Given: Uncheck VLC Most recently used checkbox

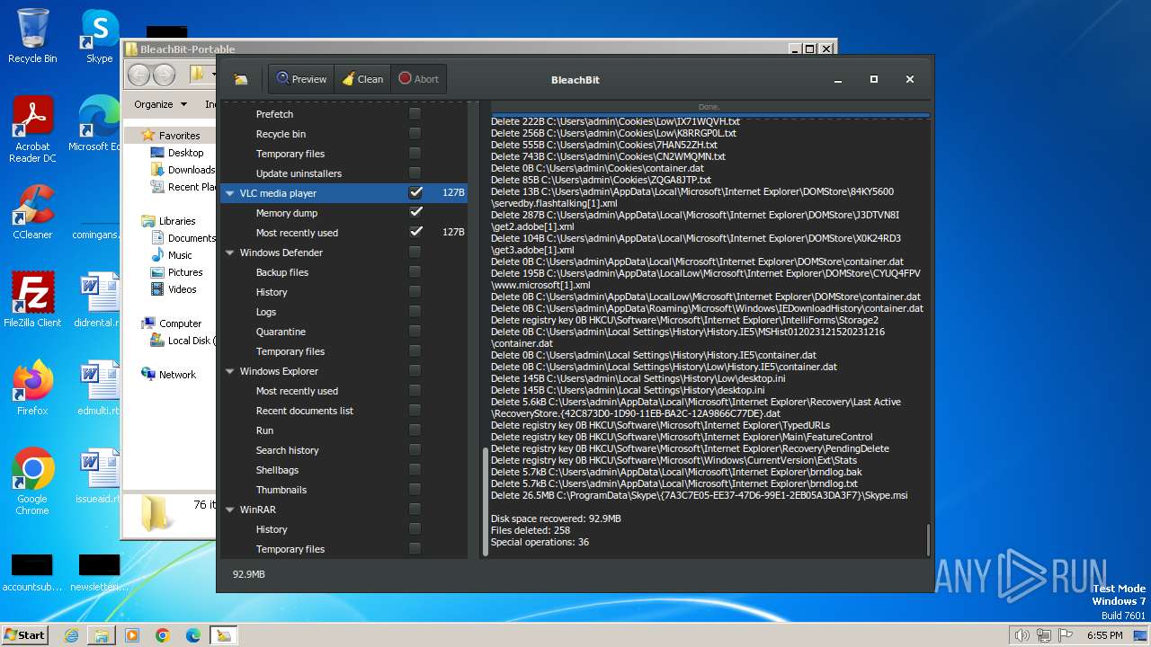Looking at the screenshot, I should (415, 232).
